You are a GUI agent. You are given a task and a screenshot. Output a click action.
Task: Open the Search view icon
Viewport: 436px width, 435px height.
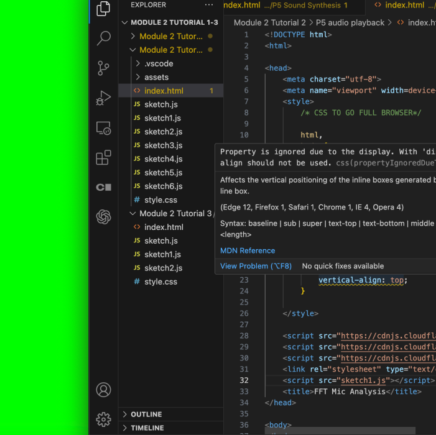103,38
